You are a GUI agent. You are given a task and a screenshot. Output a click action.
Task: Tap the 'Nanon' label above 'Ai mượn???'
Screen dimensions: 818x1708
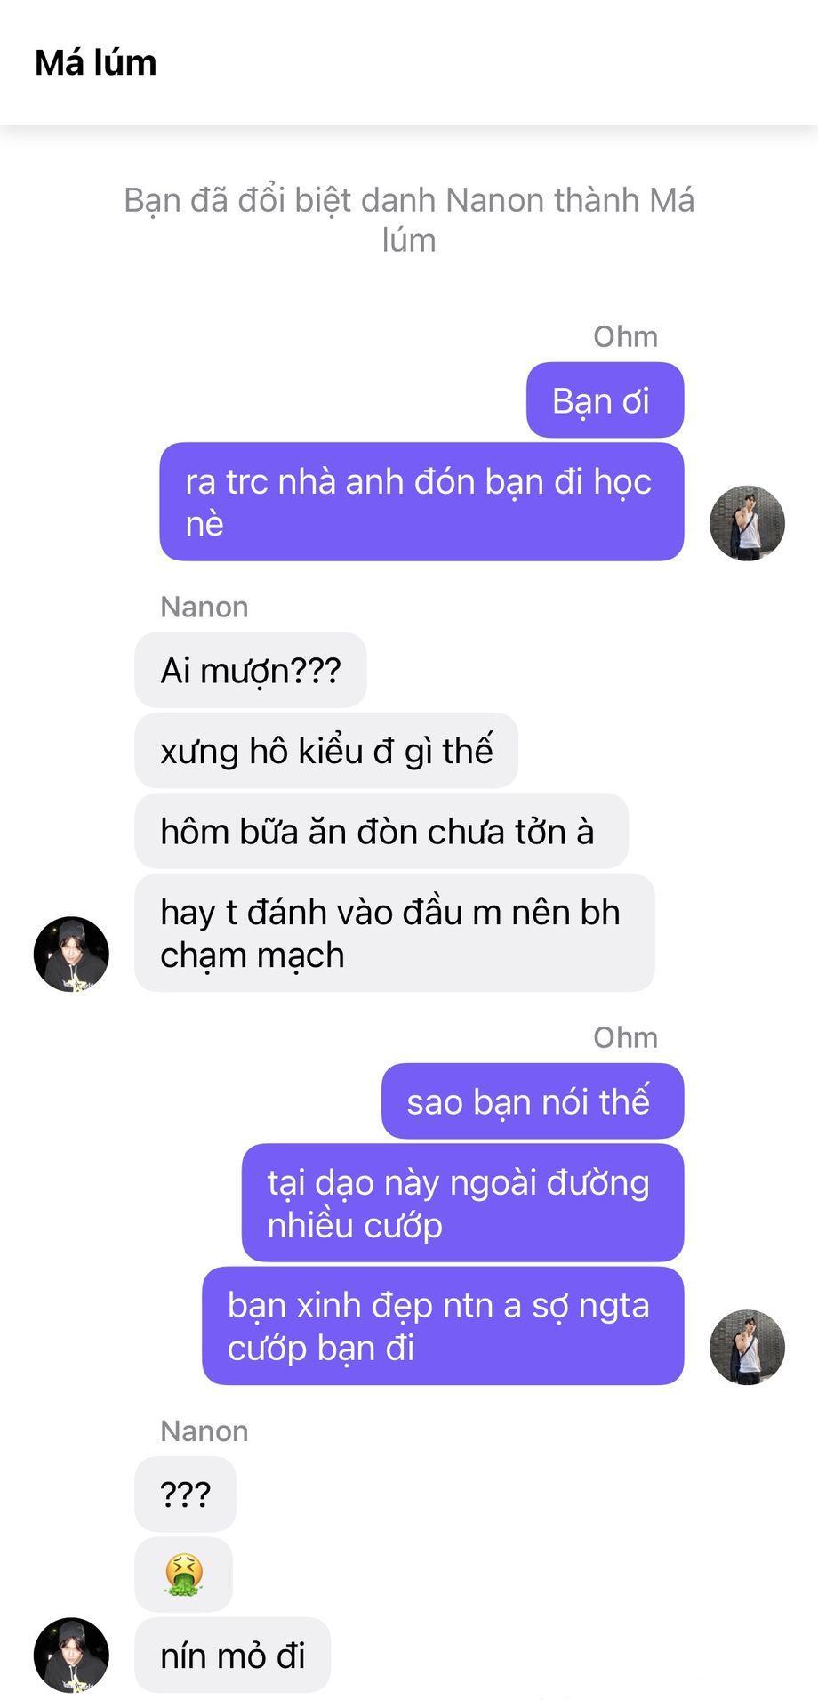click(x=204, y=607)
